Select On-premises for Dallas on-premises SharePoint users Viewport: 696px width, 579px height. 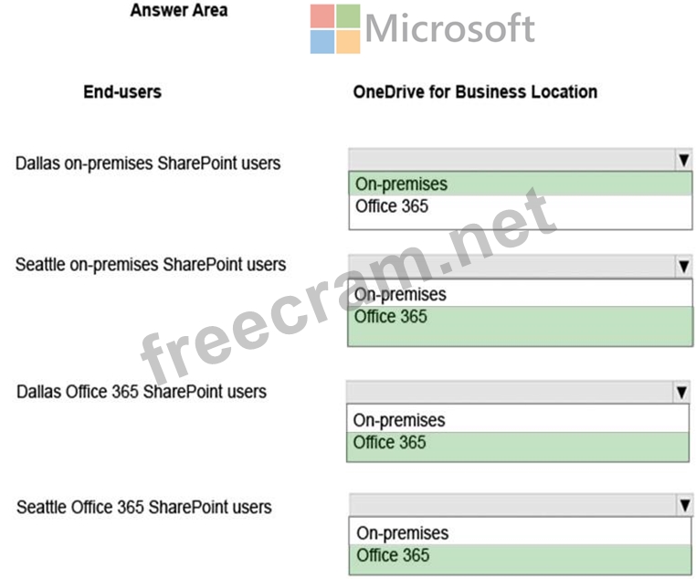pyautogui.click(x=521, y=184)
